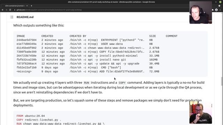Click 'Which outputs something like this:' text
This screenshot has height=125, width=223.
[x=39, y=25]
